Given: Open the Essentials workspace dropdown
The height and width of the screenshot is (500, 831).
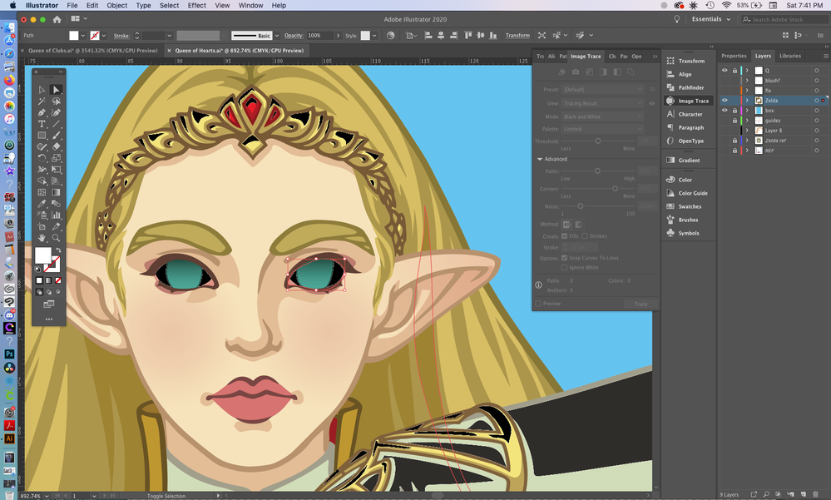Looking at the screenshot, I should pos(711,19).
